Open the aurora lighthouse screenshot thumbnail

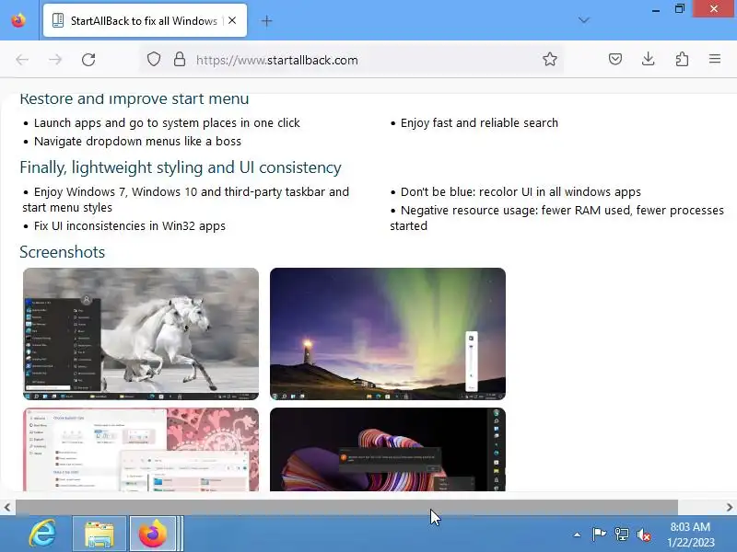(388, 334)
